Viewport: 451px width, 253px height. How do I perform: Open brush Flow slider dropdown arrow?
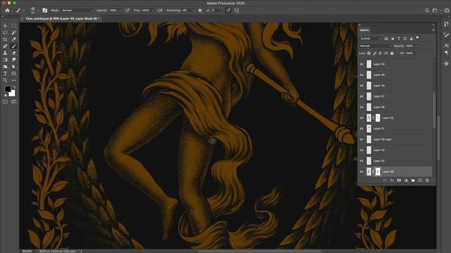[152, 11]
